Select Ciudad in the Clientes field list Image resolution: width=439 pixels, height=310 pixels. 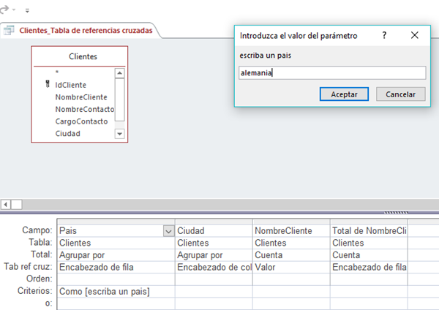[67, 134]
